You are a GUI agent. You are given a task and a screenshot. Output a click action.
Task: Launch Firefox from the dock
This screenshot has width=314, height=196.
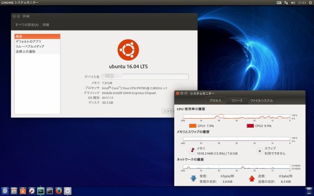58,191
